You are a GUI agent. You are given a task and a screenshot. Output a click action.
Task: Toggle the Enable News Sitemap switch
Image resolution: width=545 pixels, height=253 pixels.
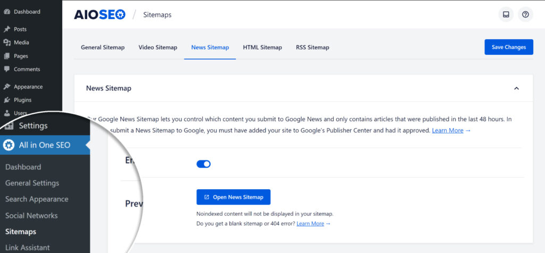tap(204, 164)
